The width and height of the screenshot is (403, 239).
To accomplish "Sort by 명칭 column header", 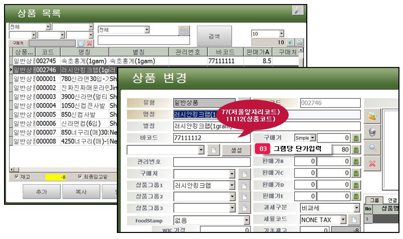I will (85, 52).
